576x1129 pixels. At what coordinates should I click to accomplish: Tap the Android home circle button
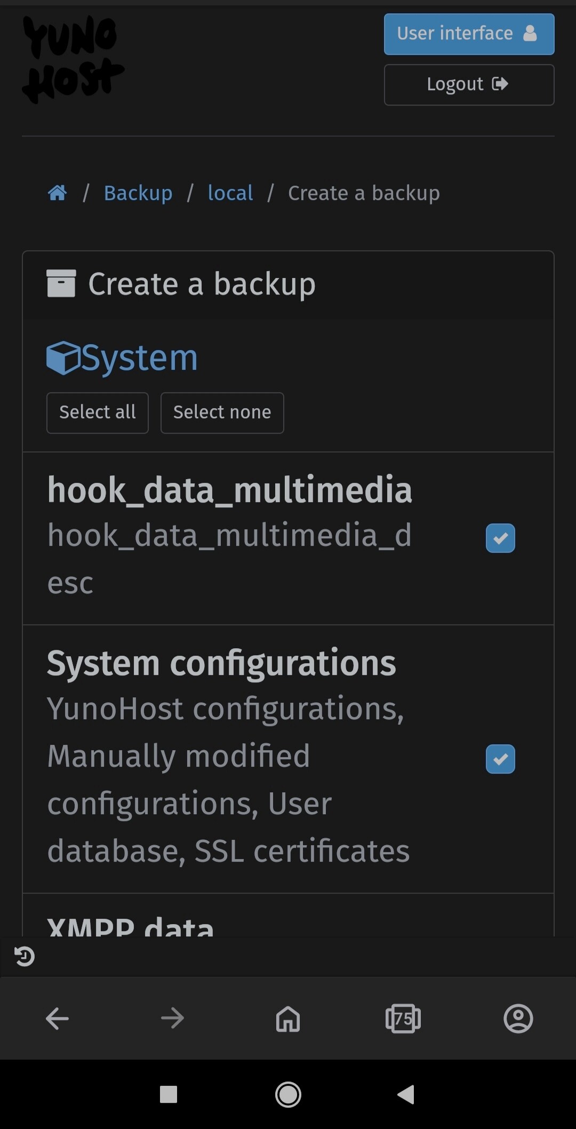click(288, 1094)
